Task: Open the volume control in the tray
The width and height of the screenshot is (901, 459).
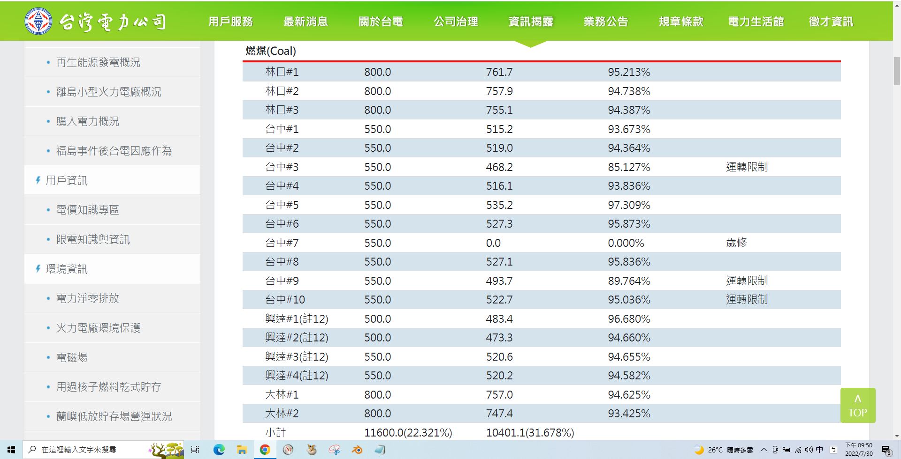Action: pos(808,450)
